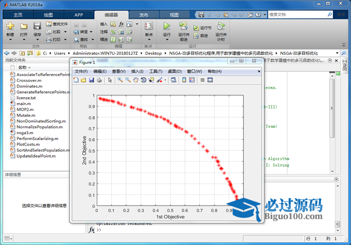Open the Figure 1 Desktop (桌面) menu

coord(175,72)
